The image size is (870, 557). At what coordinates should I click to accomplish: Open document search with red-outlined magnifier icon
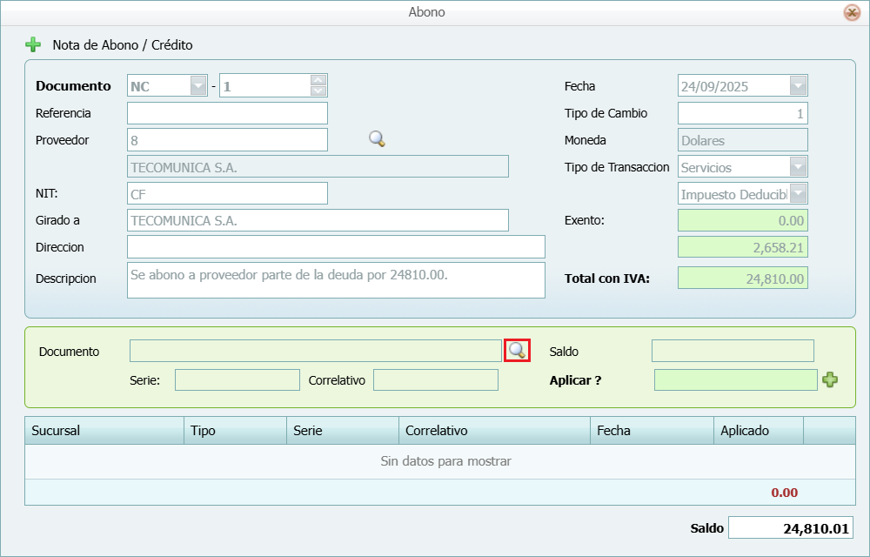[517, 351]
